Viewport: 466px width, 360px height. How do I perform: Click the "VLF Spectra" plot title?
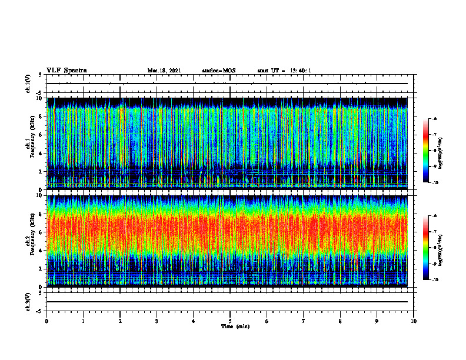click(x=66, y=71)
